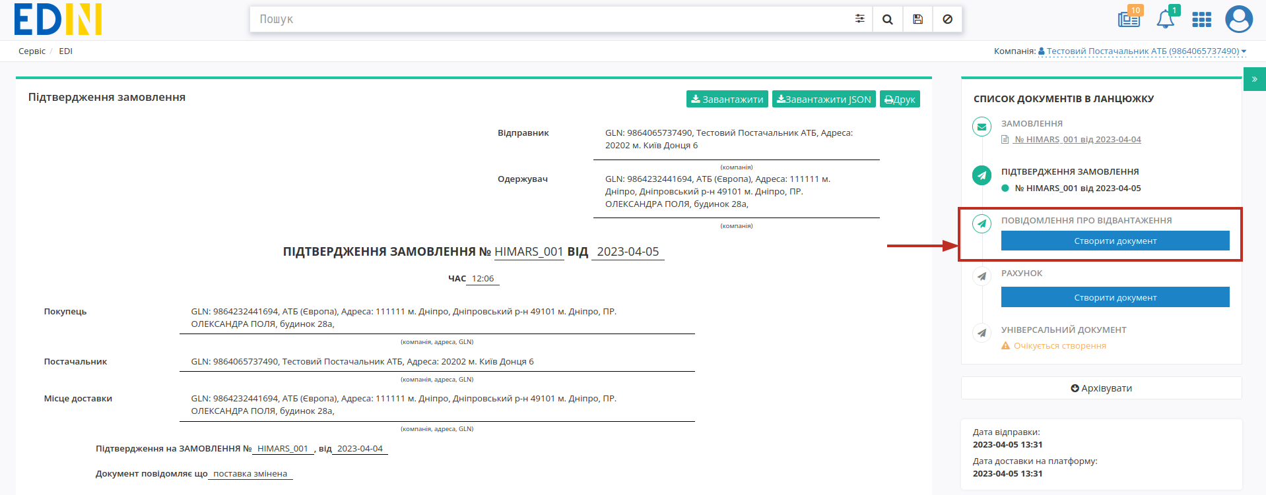Click the EDIN logo
This screenshot has height=495, width=1266.
click(x=58, y=19)
